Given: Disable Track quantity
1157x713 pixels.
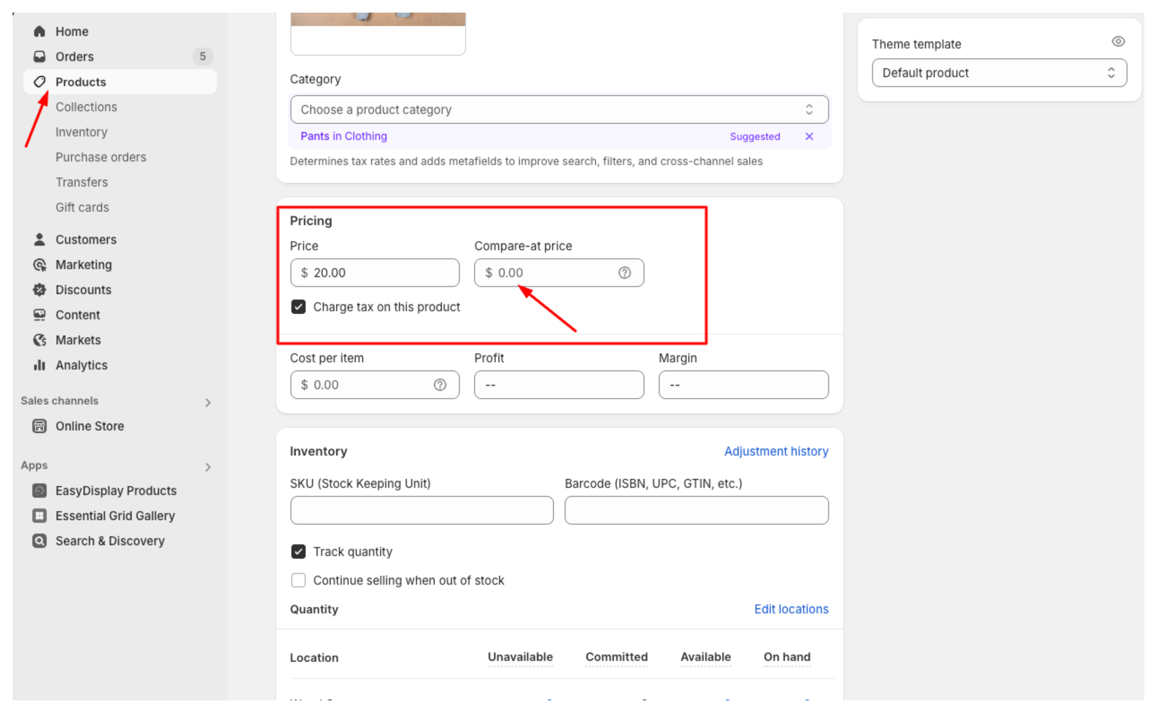Looking at the screenshot, I should (298, 551).
